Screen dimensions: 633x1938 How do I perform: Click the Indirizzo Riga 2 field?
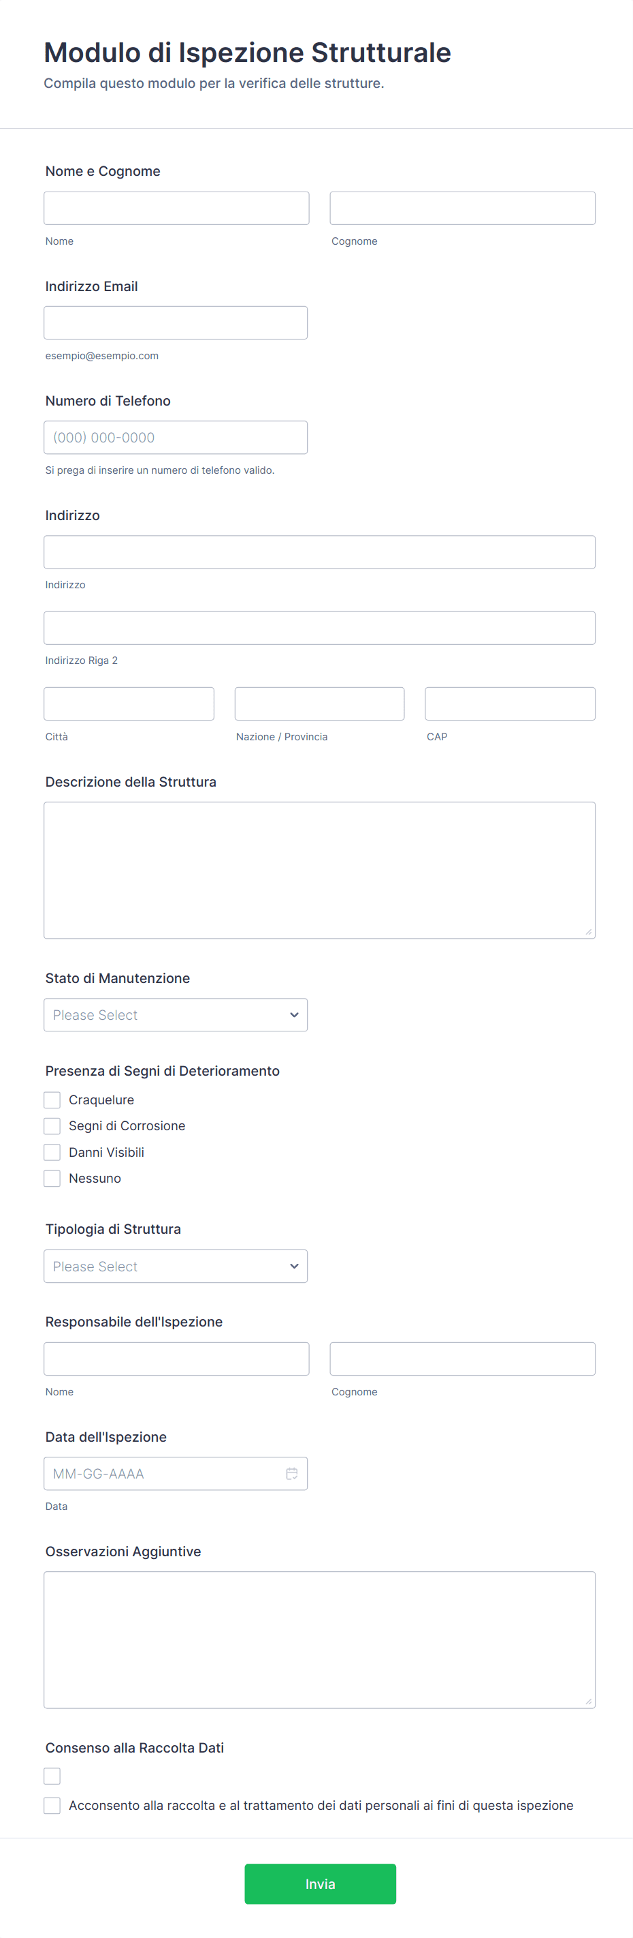[319, 627]
